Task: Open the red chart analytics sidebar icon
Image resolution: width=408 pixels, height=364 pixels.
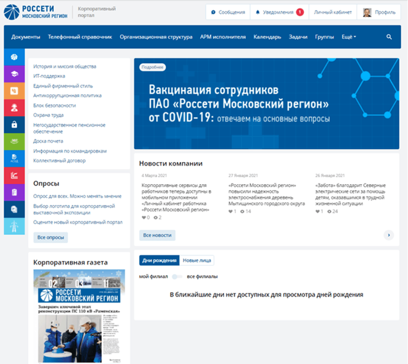Action: pos(14,175)
